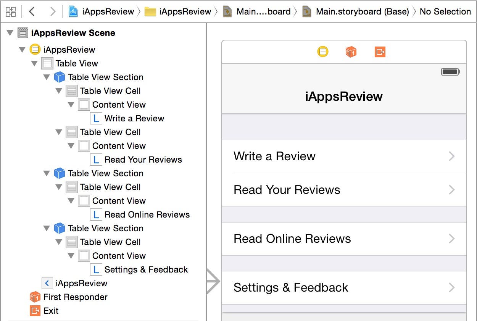Click the First Responder cube in scene dock
477x321 pixels.
pos(351,52)
